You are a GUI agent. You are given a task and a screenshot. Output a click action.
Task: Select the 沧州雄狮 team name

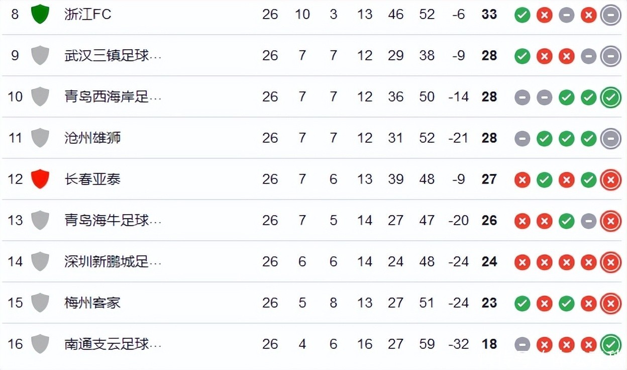tap(92, 138)
